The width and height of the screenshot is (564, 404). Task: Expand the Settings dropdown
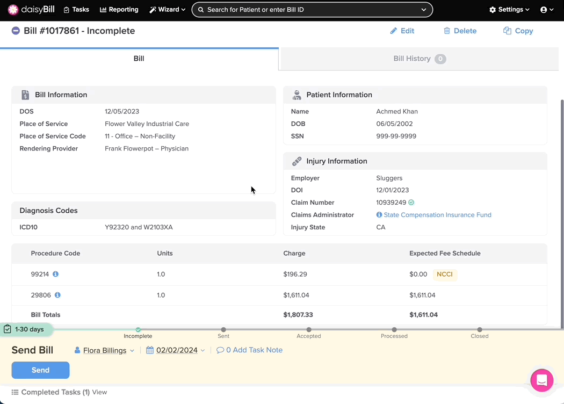click(509, 10)
